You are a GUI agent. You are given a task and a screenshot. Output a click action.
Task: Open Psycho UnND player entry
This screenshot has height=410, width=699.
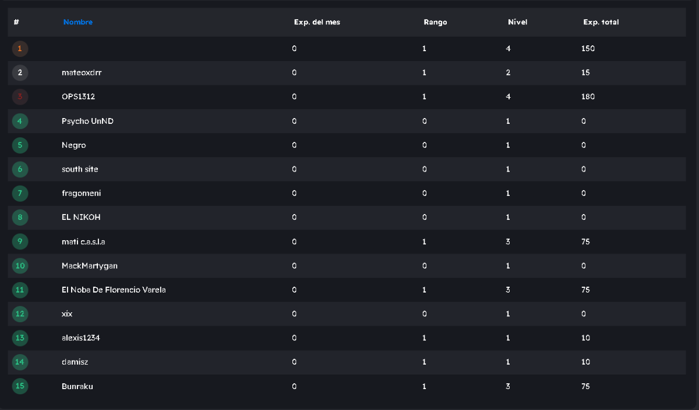[x=83, y=121]
